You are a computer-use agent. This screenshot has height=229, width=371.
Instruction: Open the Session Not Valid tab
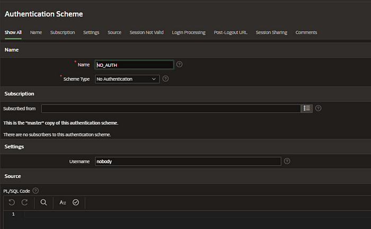click(x=146, y=32)
